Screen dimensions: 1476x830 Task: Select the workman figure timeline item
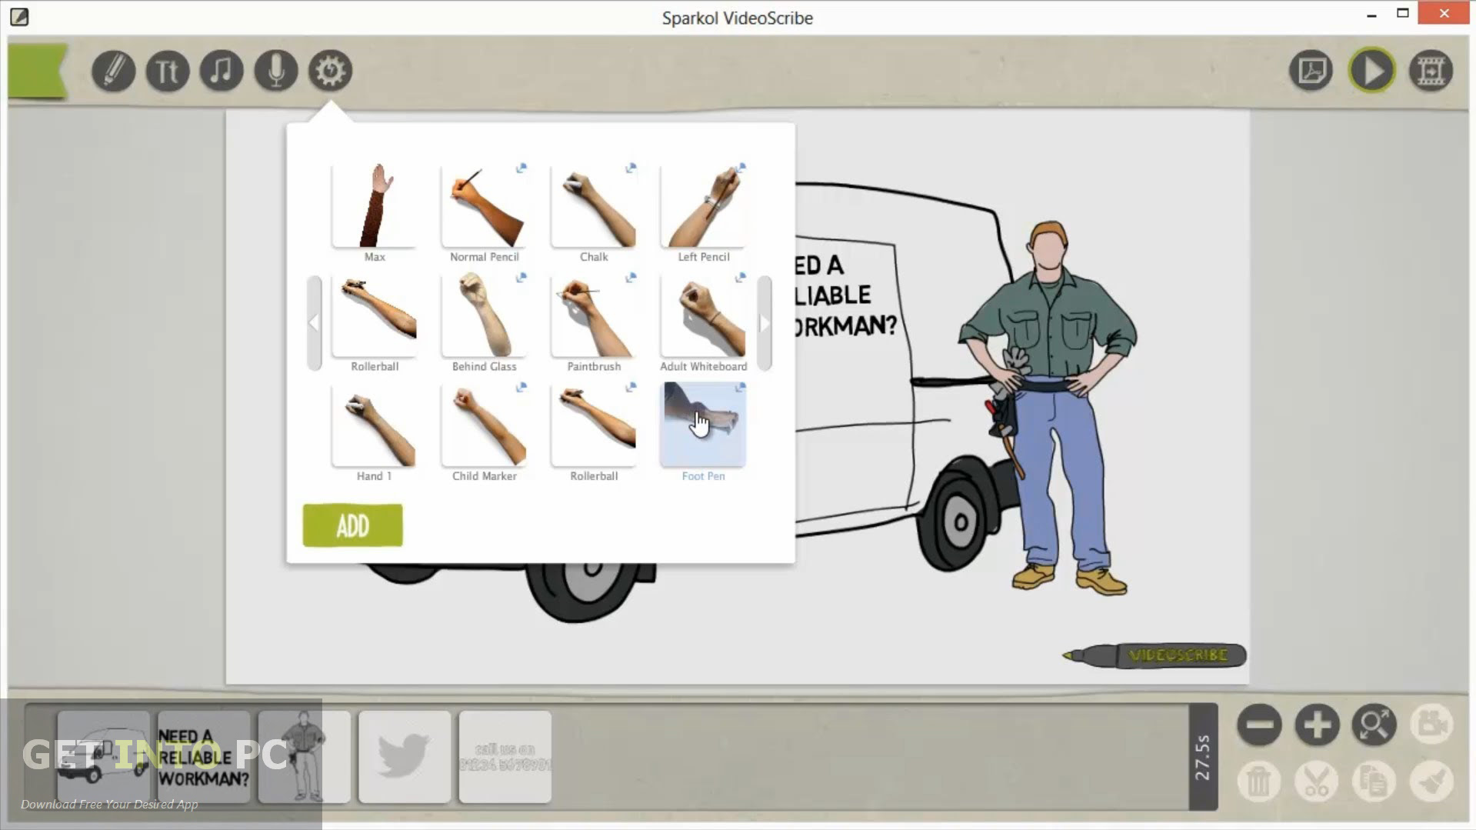[304, 757]
